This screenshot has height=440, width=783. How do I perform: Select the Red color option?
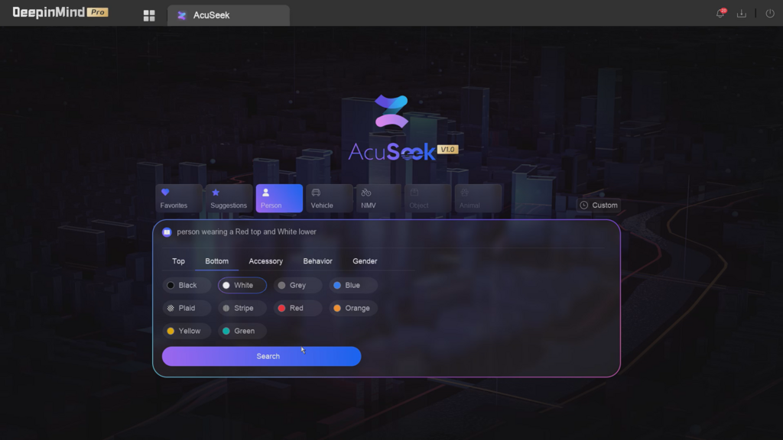pos(297,309)
